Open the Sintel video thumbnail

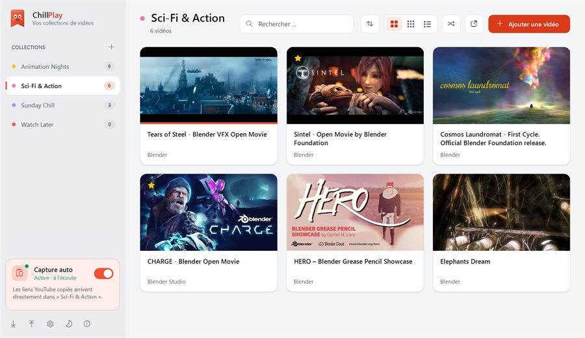pos(355,85)
